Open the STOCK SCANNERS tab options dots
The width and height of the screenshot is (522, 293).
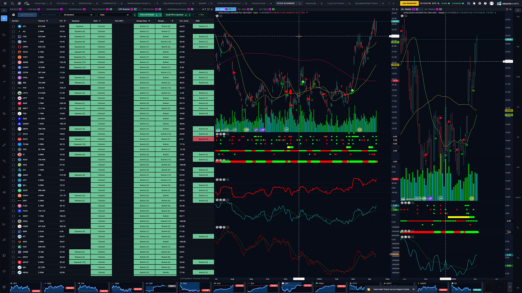(297, 4)
